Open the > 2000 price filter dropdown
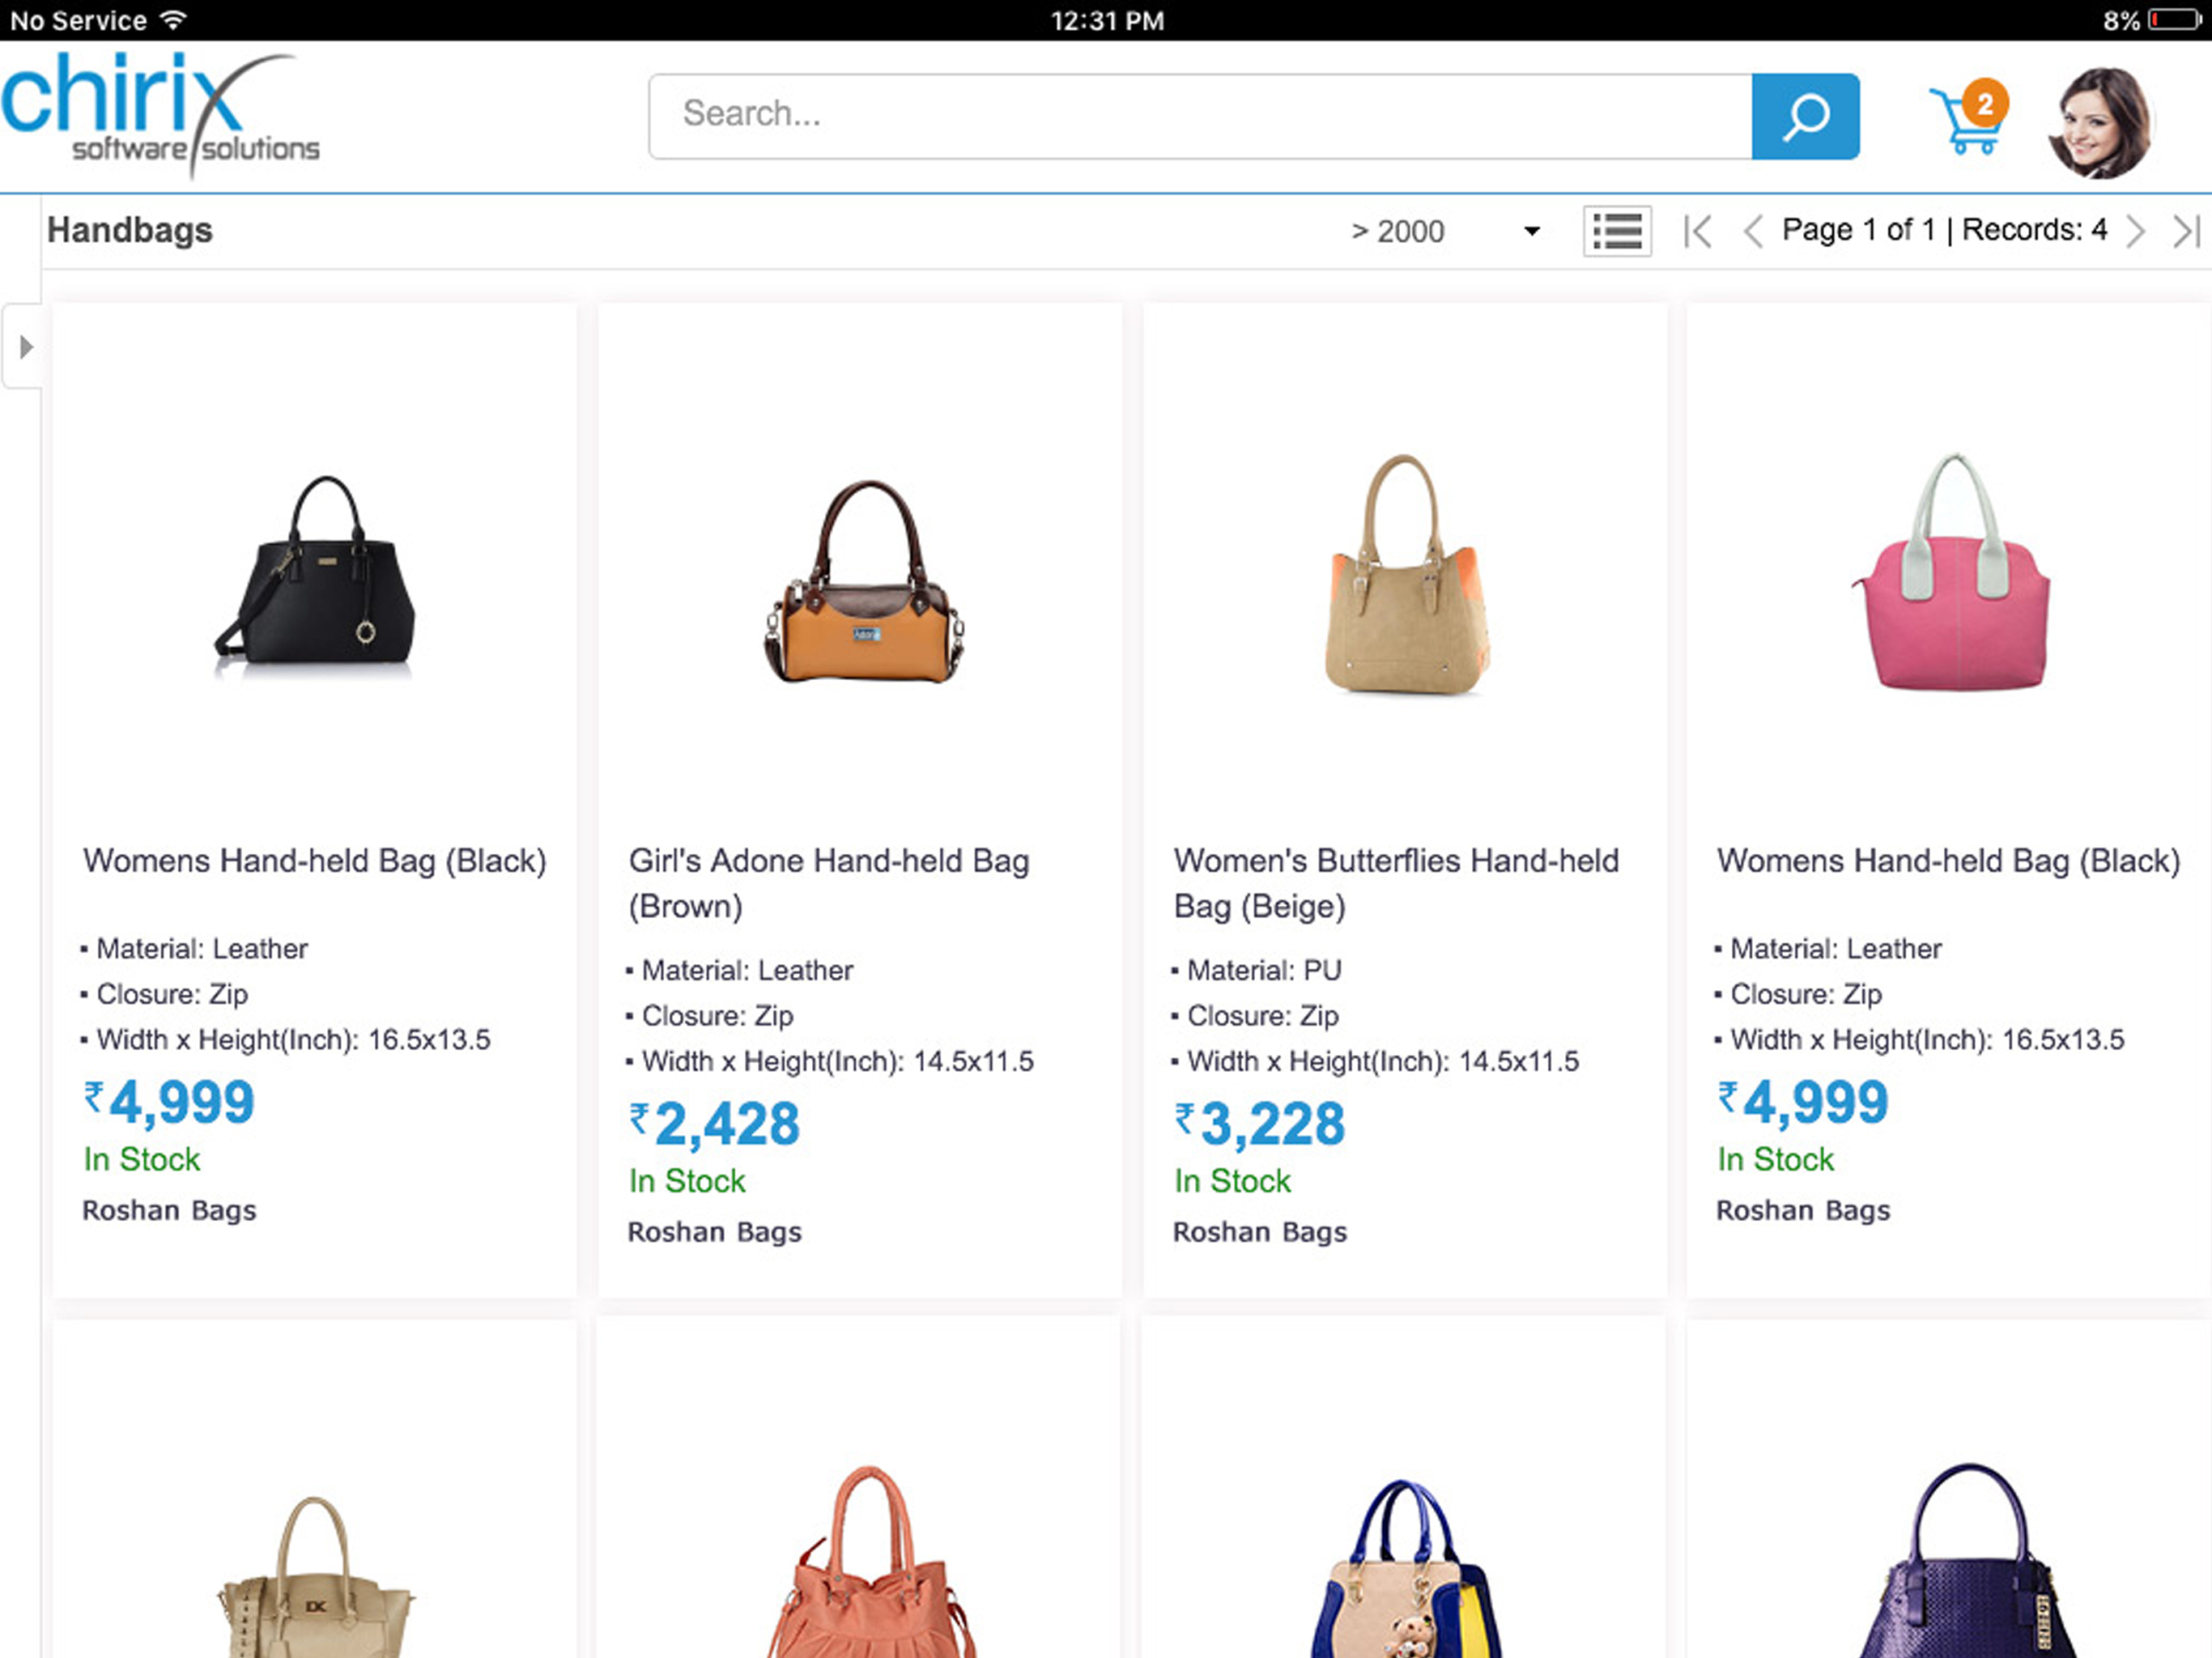The width and height of the screenshot is (2212, 1658). (1444, 231)
